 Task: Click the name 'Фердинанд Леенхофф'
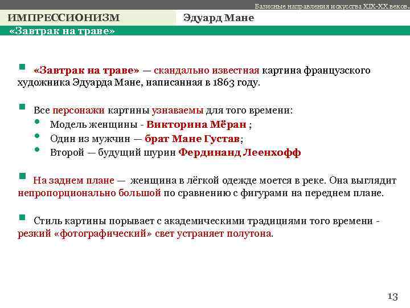(x=240, y=152)
